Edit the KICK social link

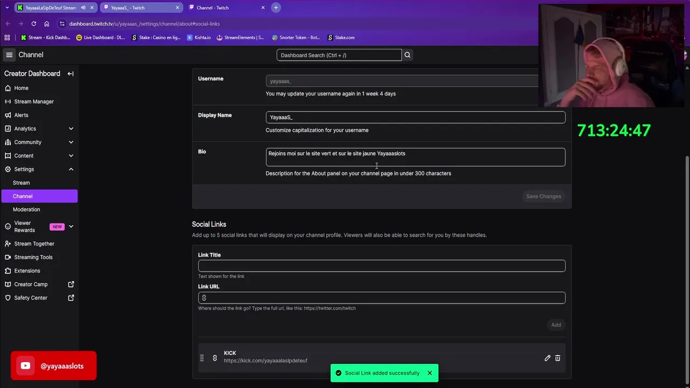[547, 358]
